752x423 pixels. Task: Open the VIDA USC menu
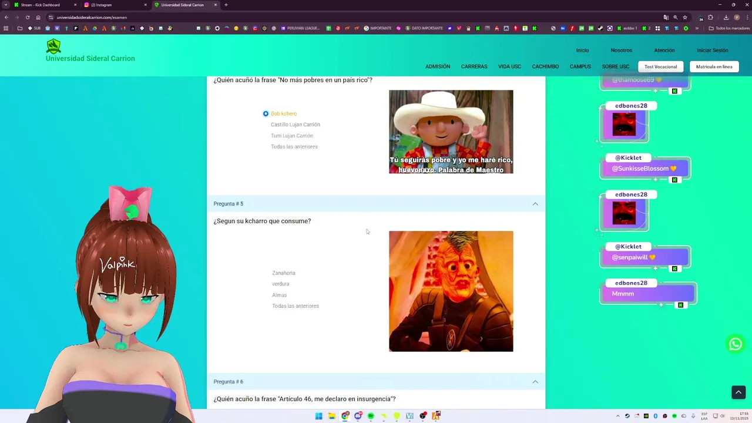coord(509,66)
